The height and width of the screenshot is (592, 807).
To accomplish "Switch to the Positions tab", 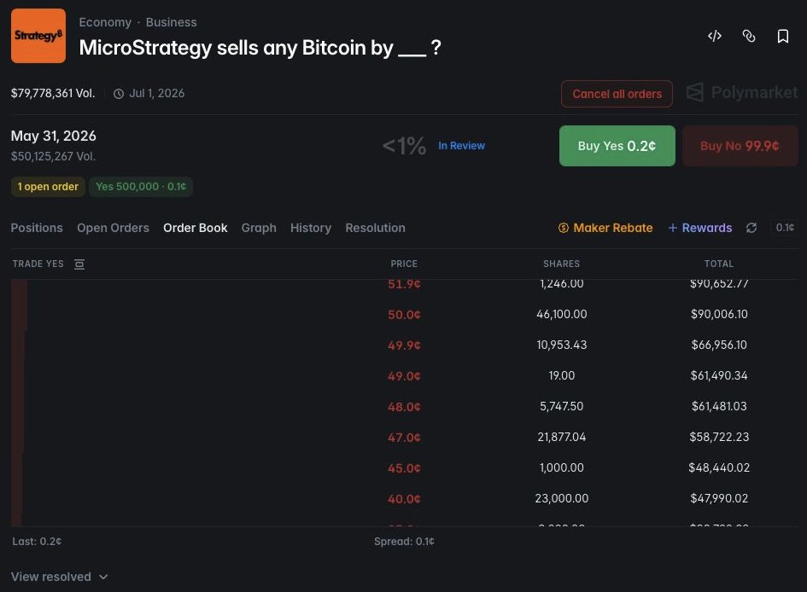I will point(37,228).
